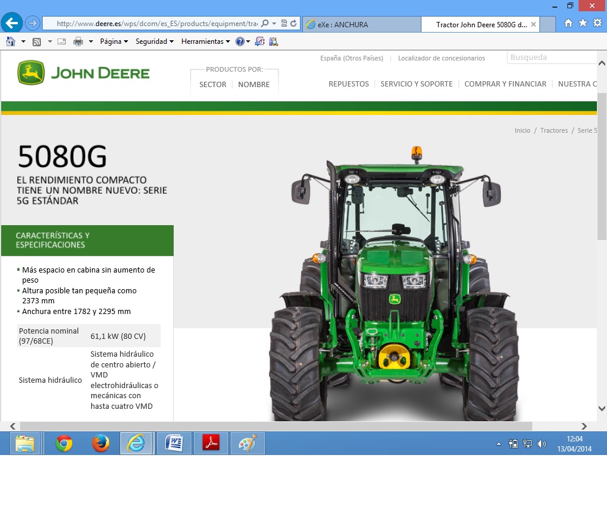Click vertical scrollbar up arrow
Screen dimensions: 607x506
pyautogui.click(x=602, y=63)
